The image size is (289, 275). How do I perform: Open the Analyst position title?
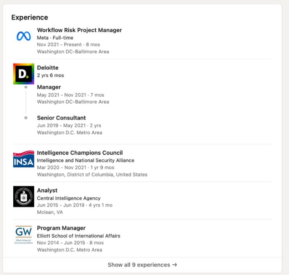(47, 190)
